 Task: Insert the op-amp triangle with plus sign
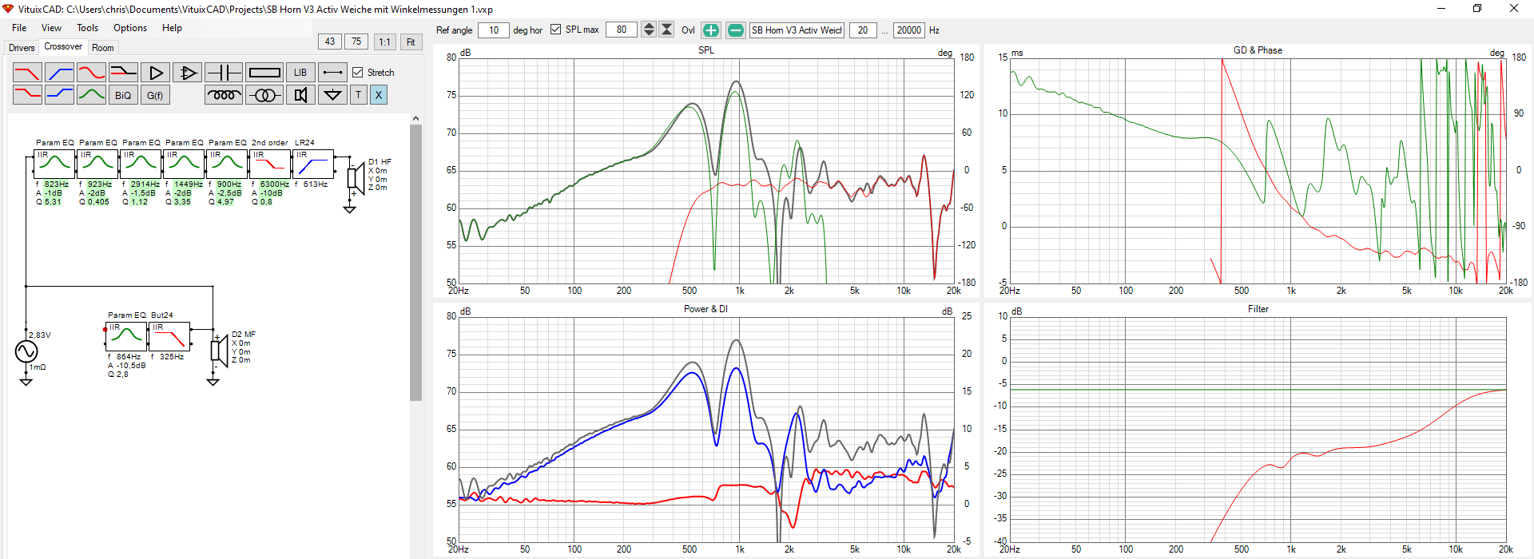pos(187,73)
